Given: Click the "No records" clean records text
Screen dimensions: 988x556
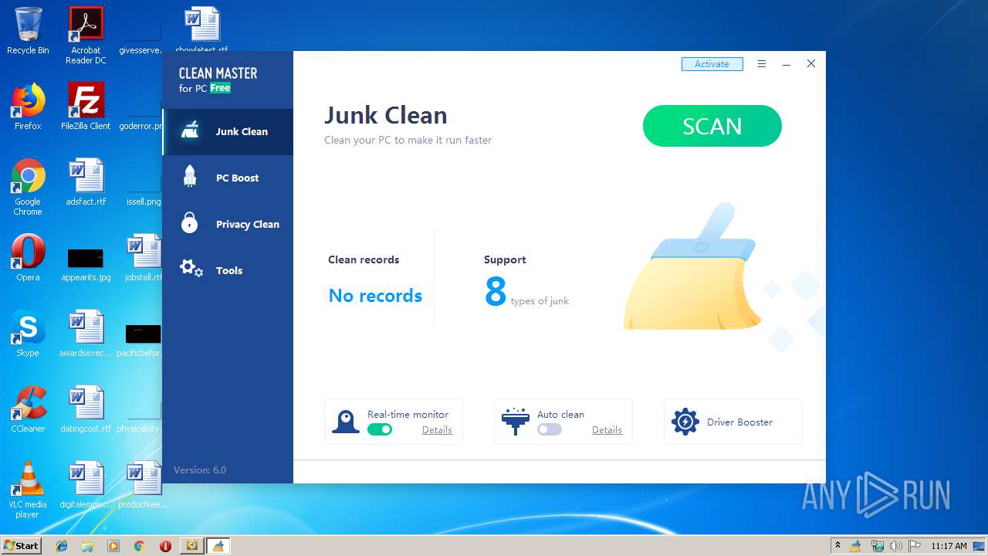Looking at the screenshot, I should point(375,296).
